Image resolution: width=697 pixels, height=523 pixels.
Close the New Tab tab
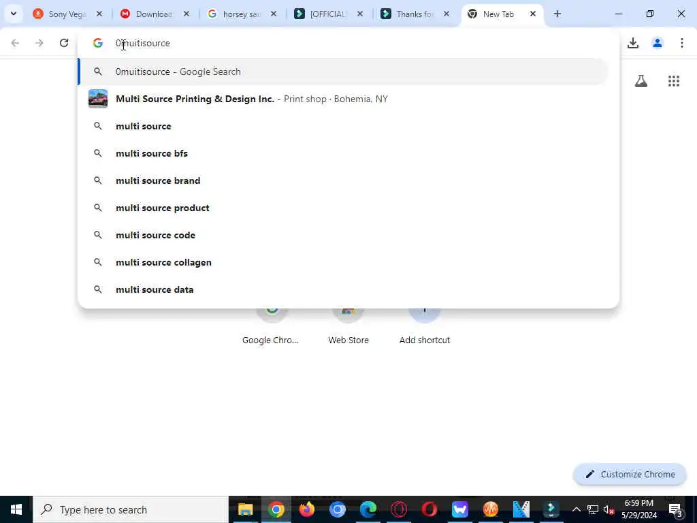point(533,14)
